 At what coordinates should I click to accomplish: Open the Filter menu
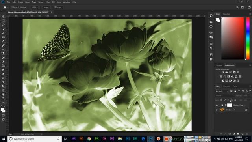(x=48, y=2)
